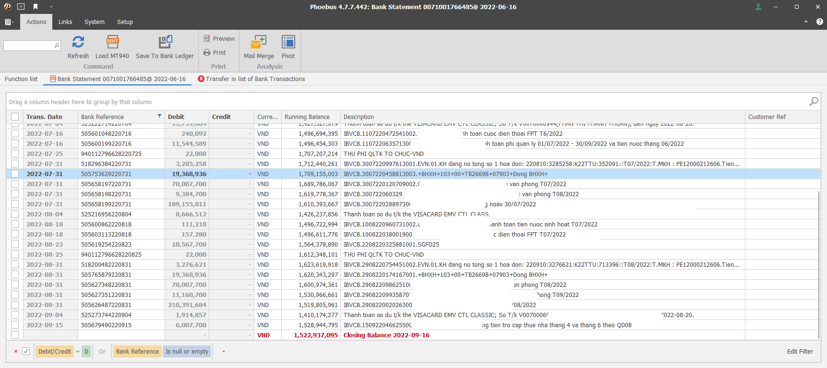The height and width of the screenshot is (368, 827).
Task: Check the row for reference 505753629220731
Action: 15,174
